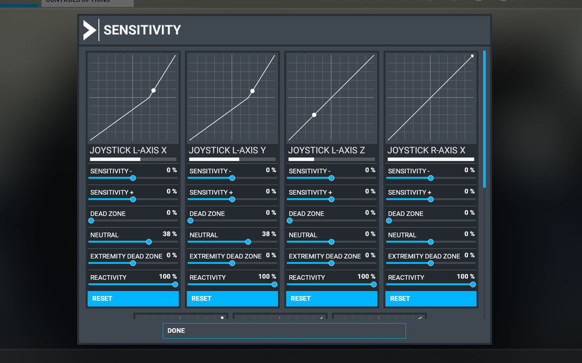The image size is (582, 363).
Task: Click Sensitivity + slider handle for L-Axis X
Action: 133,199
